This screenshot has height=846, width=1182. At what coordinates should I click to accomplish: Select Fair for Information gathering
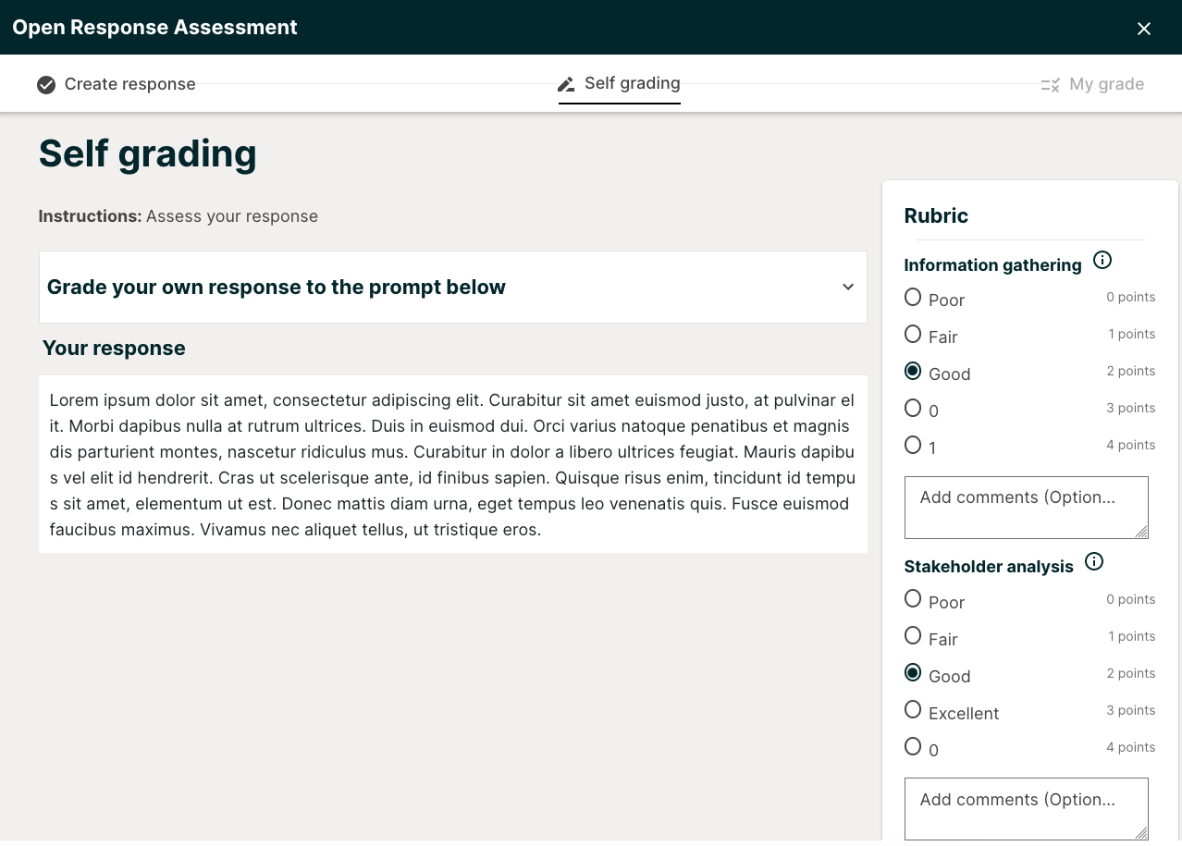click(x=913, y=332)
